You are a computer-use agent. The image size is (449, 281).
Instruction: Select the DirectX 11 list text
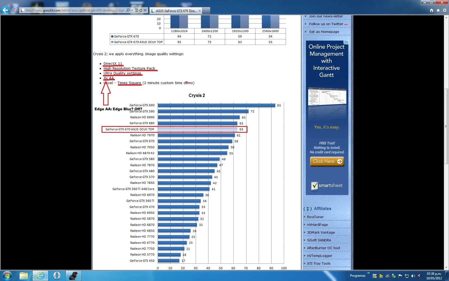coord(113,64)
